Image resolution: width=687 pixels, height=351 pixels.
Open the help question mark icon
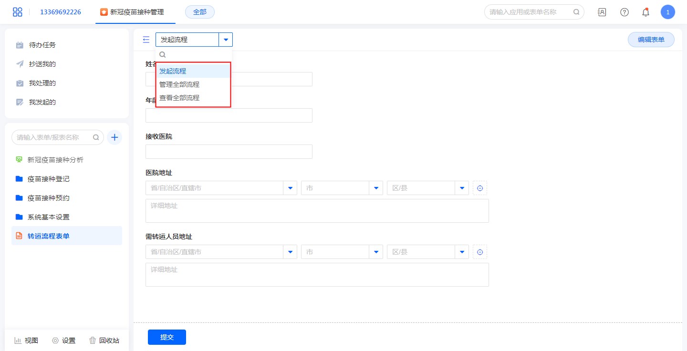tap(624, 12)
